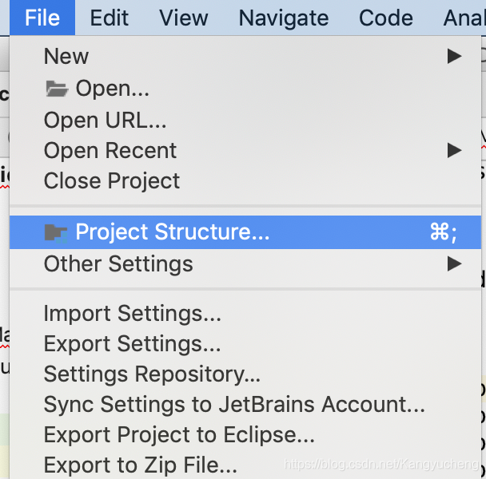Select Project Structure... menu item
Viewport: 486px width, 479px height.
pyautogui.click(x=172, y=232)
